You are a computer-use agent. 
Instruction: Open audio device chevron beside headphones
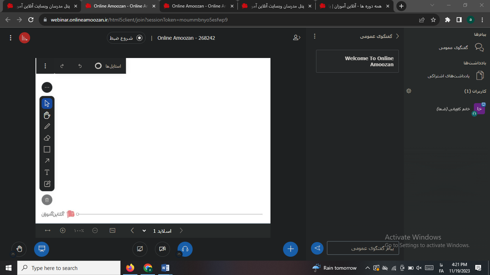179,254
